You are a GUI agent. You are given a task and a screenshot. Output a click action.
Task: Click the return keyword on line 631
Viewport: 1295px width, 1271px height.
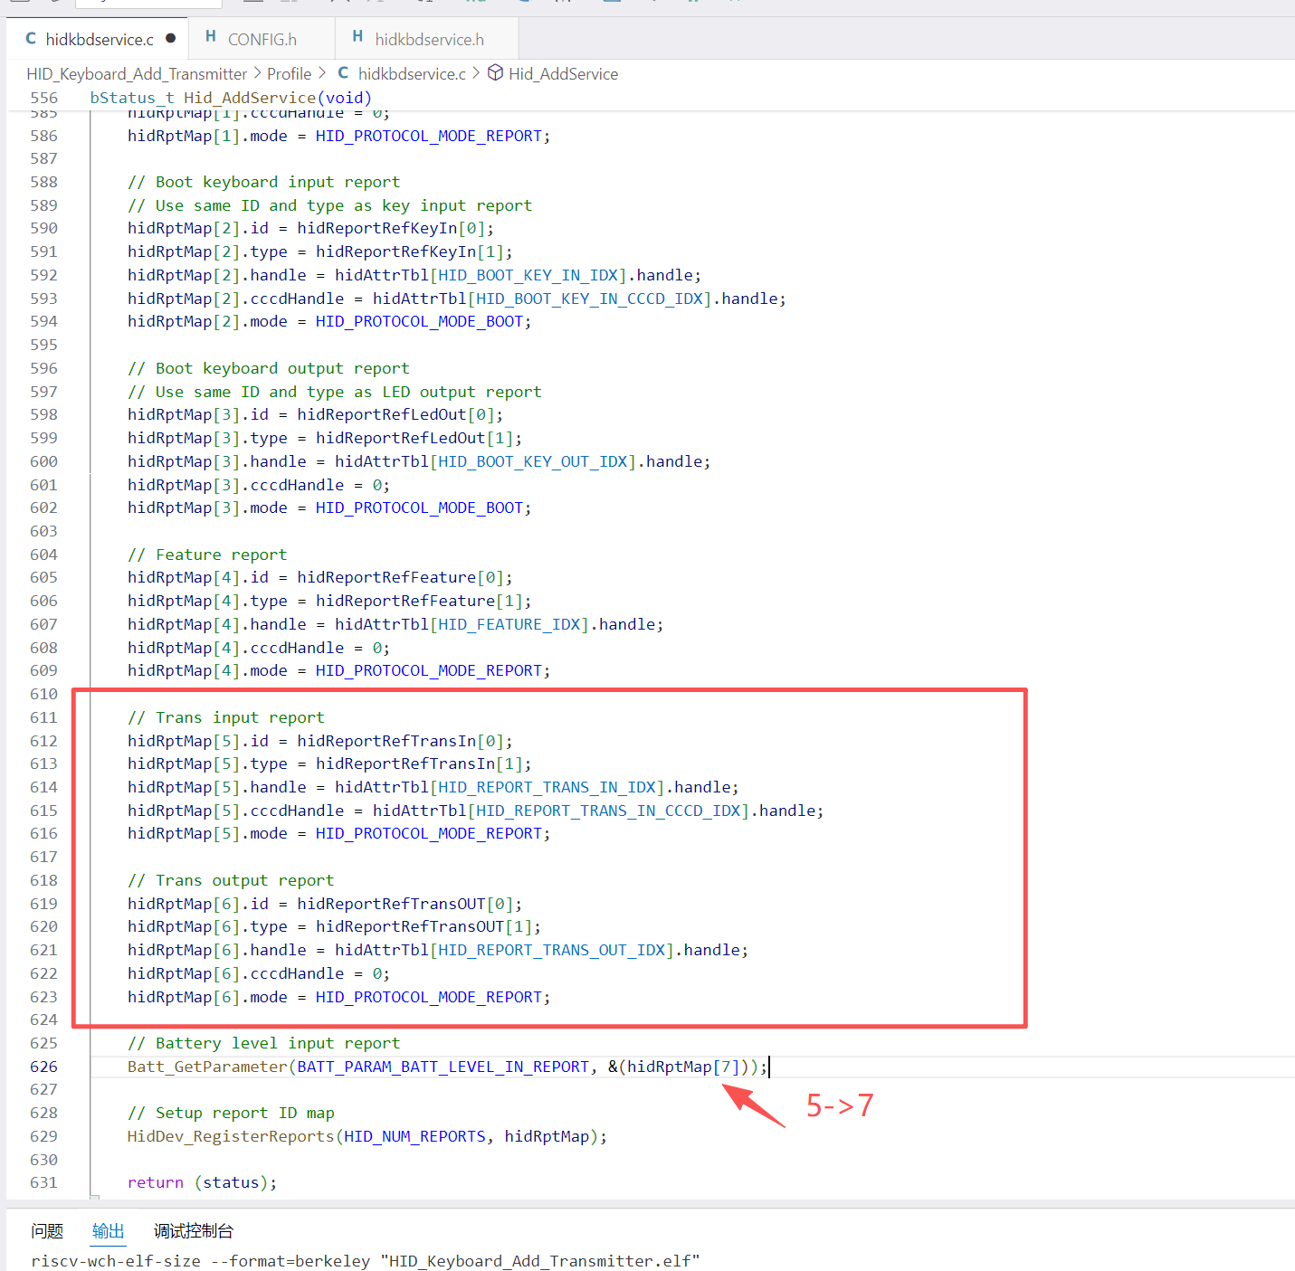click(156, 1182)
